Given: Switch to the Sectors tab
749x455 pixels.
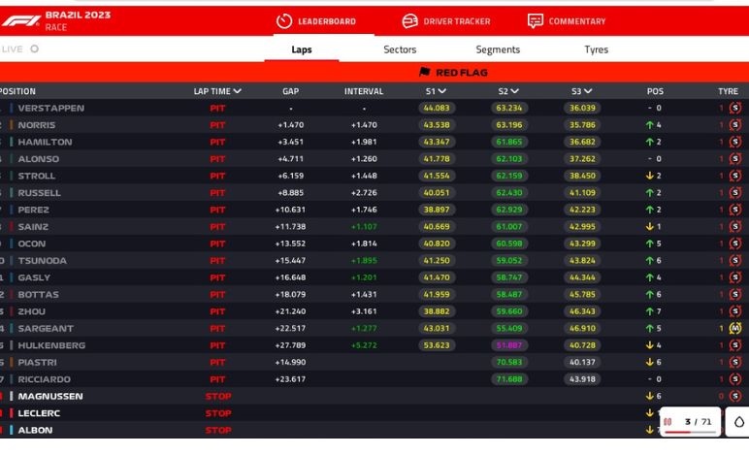Looking at the screenshot, I should click(x=400, y=49).
